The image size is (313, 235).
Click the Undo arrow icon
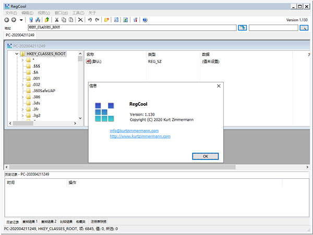(x=90, y=20)
